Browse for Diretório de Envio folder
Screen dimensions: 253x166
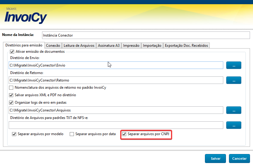tap(233, 65)
